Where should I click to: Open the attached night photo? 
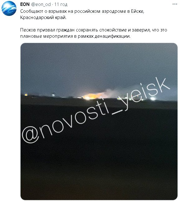point(99,121)
